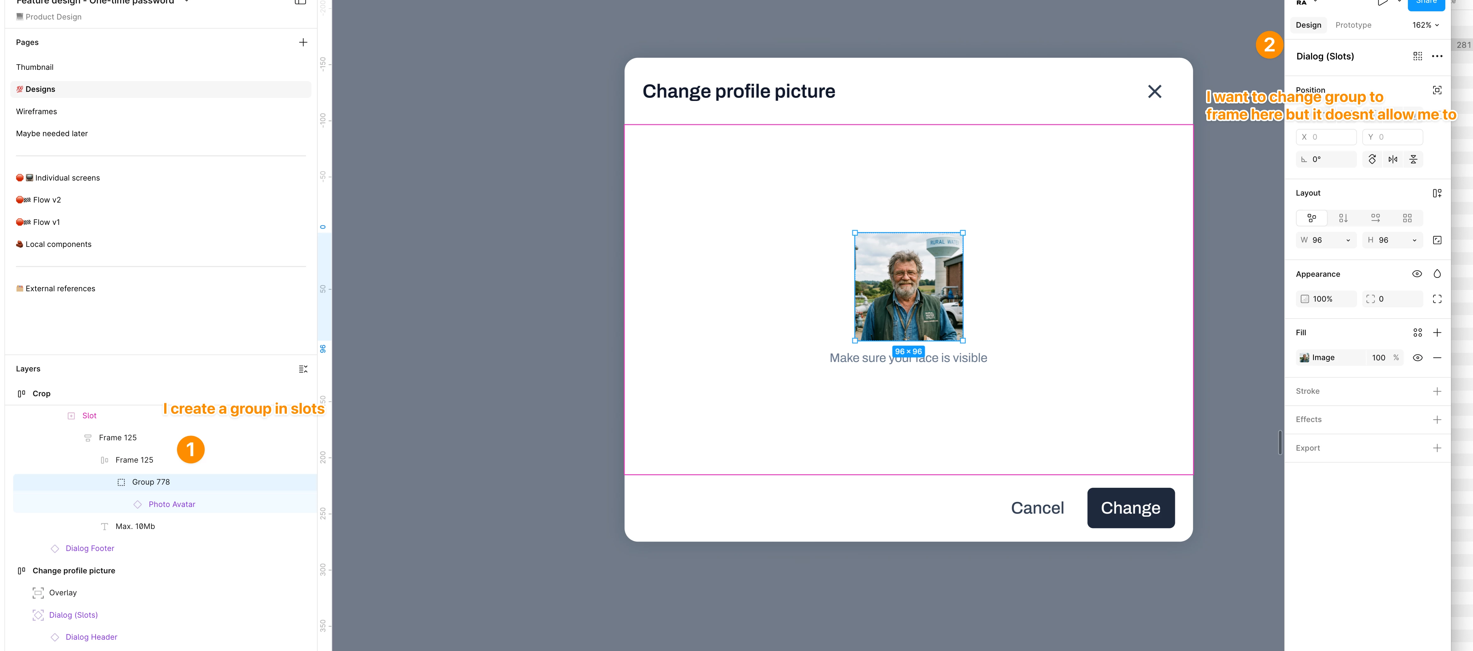1473x651 pixels.
Task: Open the Wireframes page
Action: 36,112
